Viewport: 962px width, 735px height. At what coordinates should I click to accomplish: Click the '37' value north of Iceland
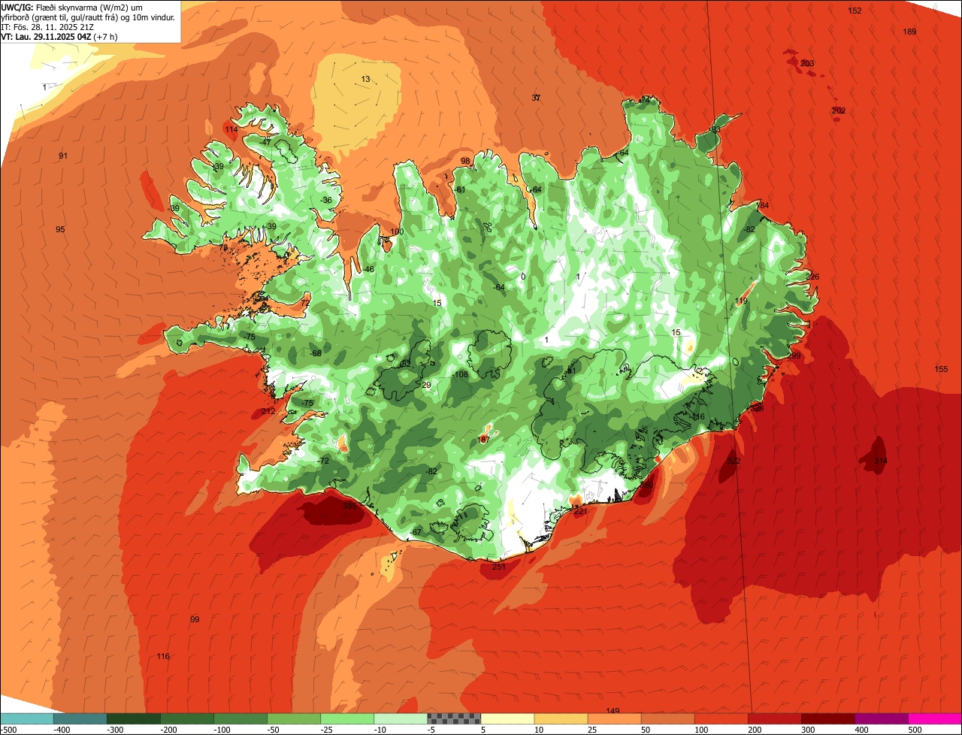pos(536,98)
